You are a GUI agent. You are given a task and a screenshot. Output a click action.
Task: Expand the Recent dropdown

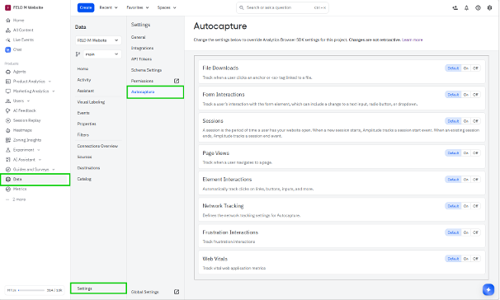coord(108,7)
